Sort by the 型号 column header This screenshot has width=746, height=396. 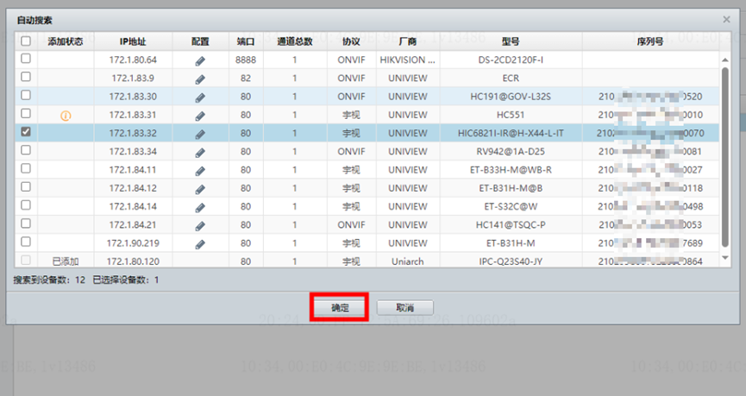click(x=511, y=41)
